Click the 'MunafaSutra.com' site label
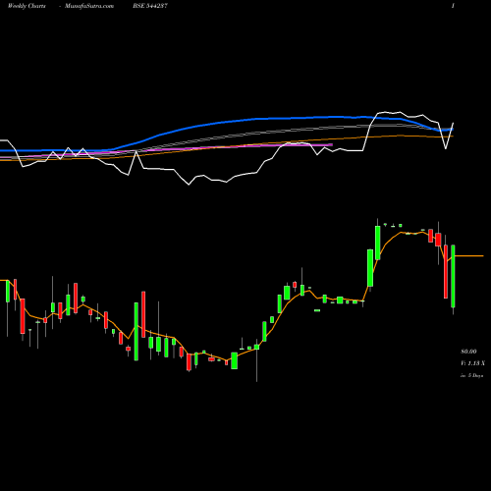The image size is (491, 491). 89,6
